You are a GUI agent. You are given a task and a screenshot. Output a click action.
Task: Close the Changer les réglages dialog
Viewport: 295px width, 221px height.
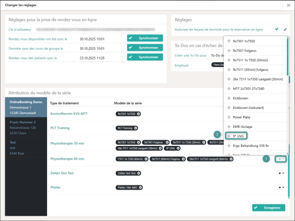[x=288, y=5]
